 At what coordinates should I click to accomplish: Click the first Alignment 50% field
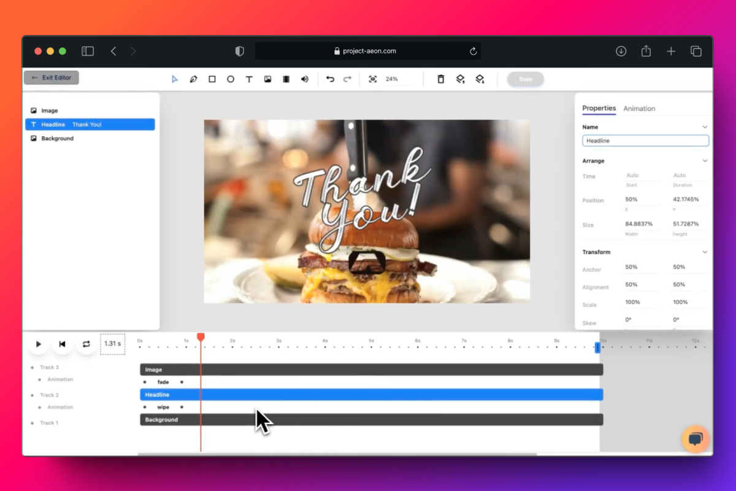[x=642, y=285]
